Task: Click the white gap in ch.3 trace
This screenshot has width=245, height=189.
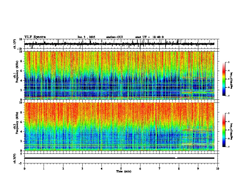Action: (176, 158)
